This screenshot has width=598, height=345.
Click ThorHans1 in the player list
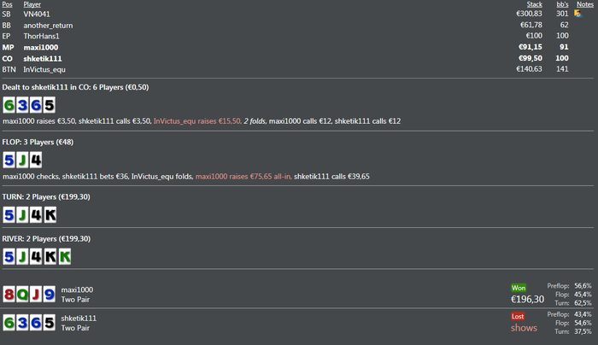(x=43, y=36)
